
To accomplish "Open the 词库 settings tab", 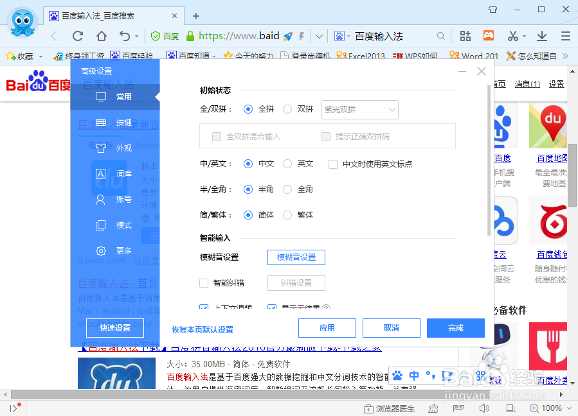I will pos(115,174).
